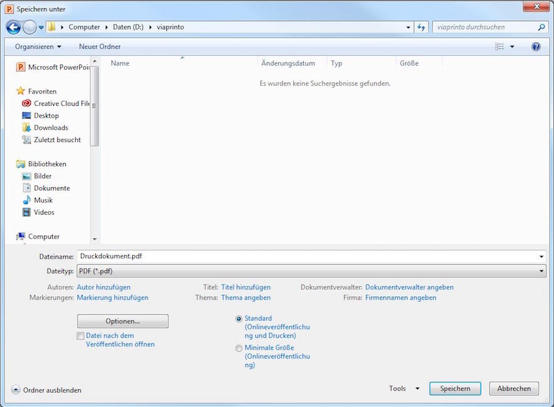Image resolution: width=554 pixels, height=407 pixels.
Task: Open the Dokumente library
Action: click(46, 188)
